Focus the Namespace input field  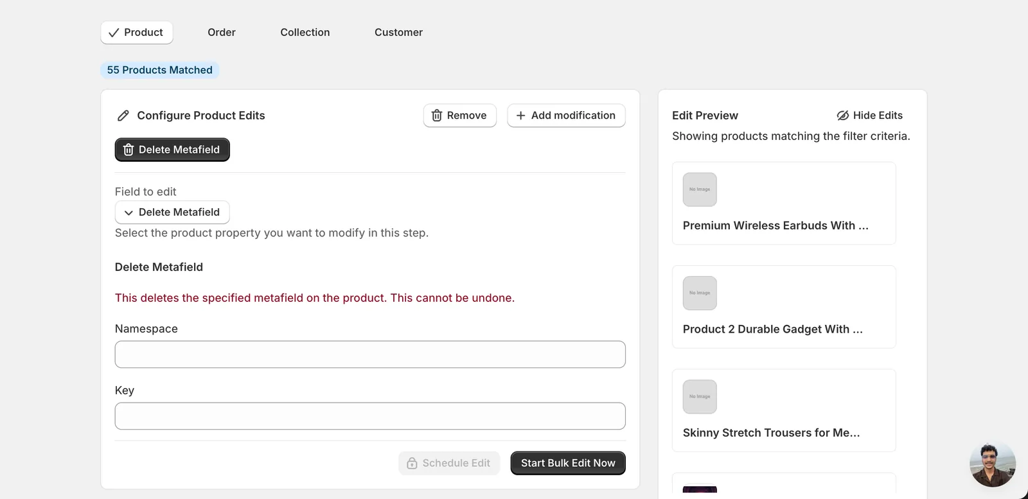click(370, 355)
